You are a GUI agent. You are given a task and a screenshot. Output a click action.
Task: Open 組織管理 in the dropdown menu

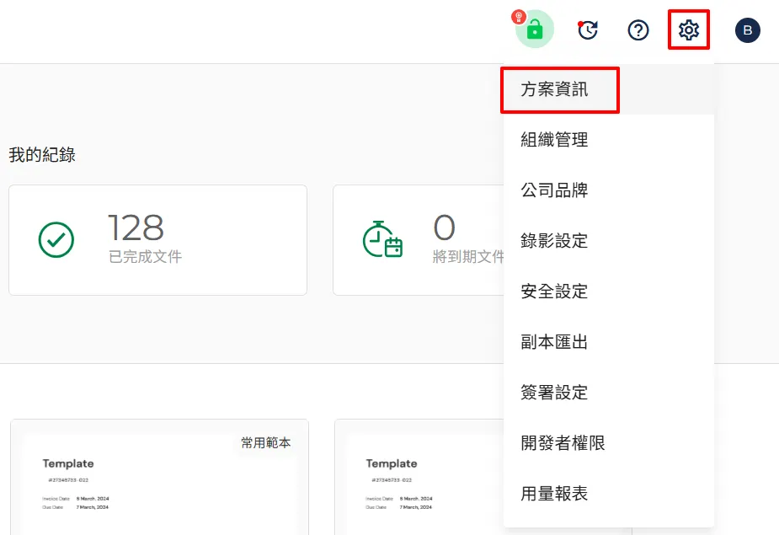(555, 141)
